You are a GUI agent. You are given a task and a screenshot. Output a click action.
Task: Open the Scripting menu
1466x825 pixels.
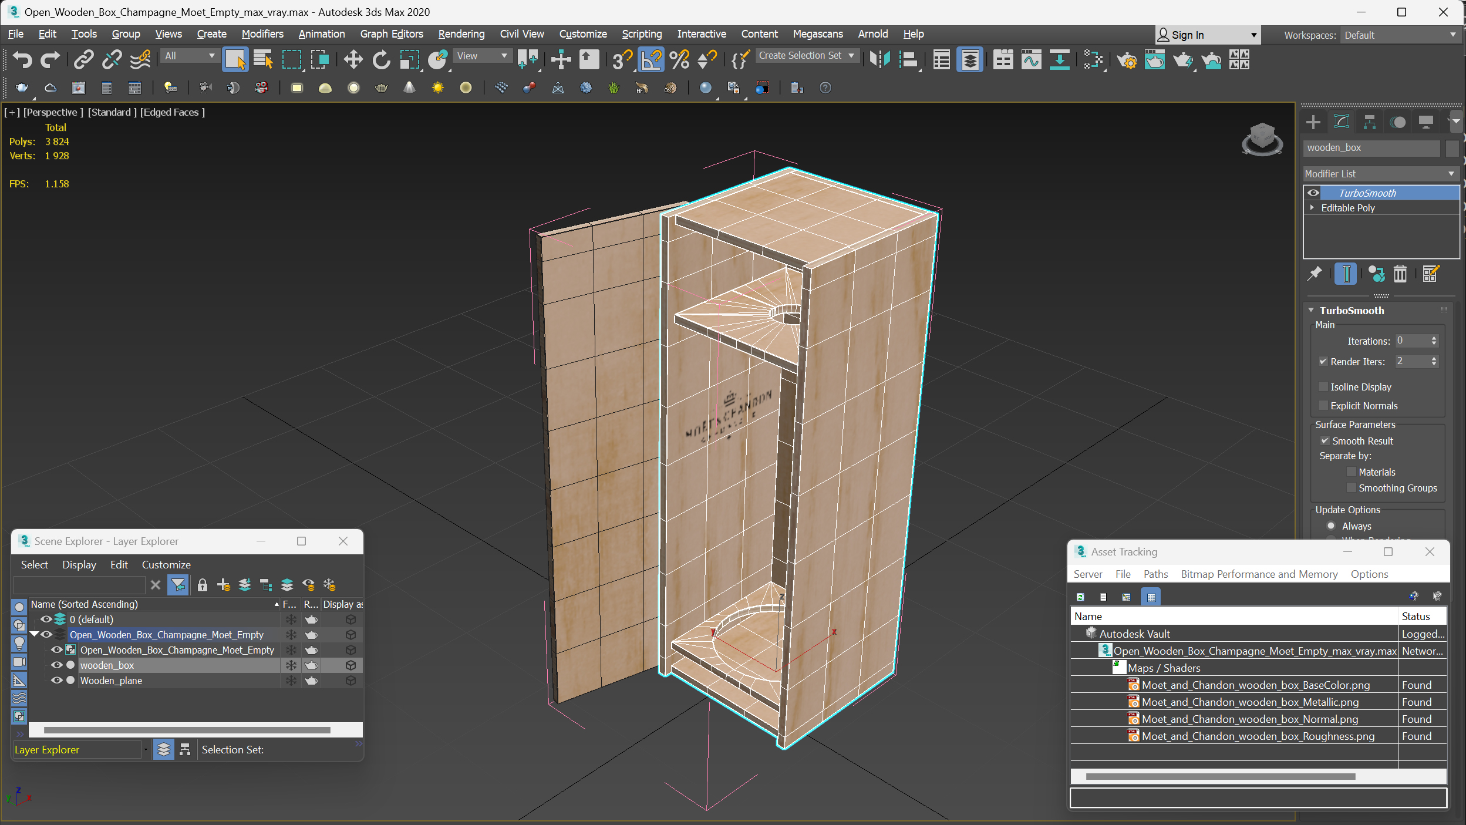(x=642, y=34)
